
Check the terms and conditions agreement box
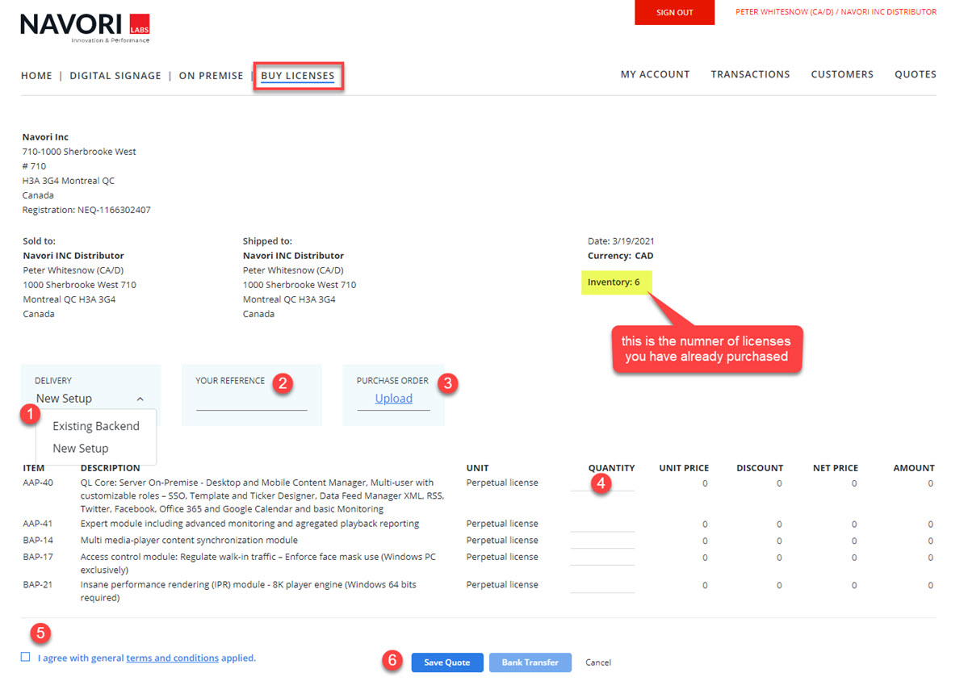tap(26, 658)
